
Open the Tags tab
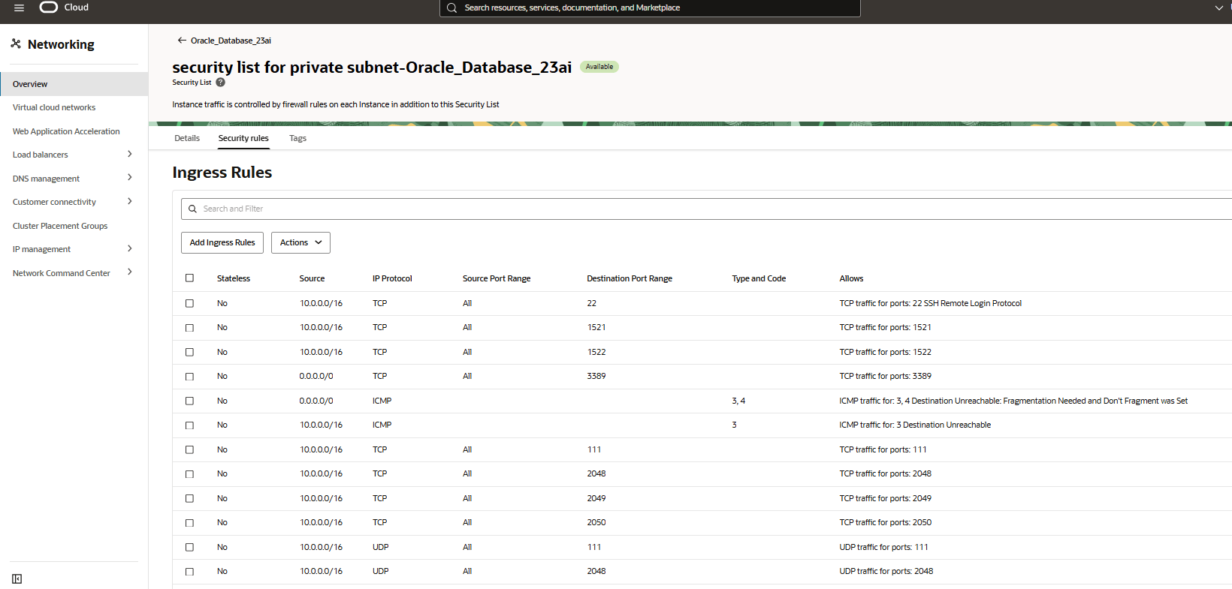point(297,138)
